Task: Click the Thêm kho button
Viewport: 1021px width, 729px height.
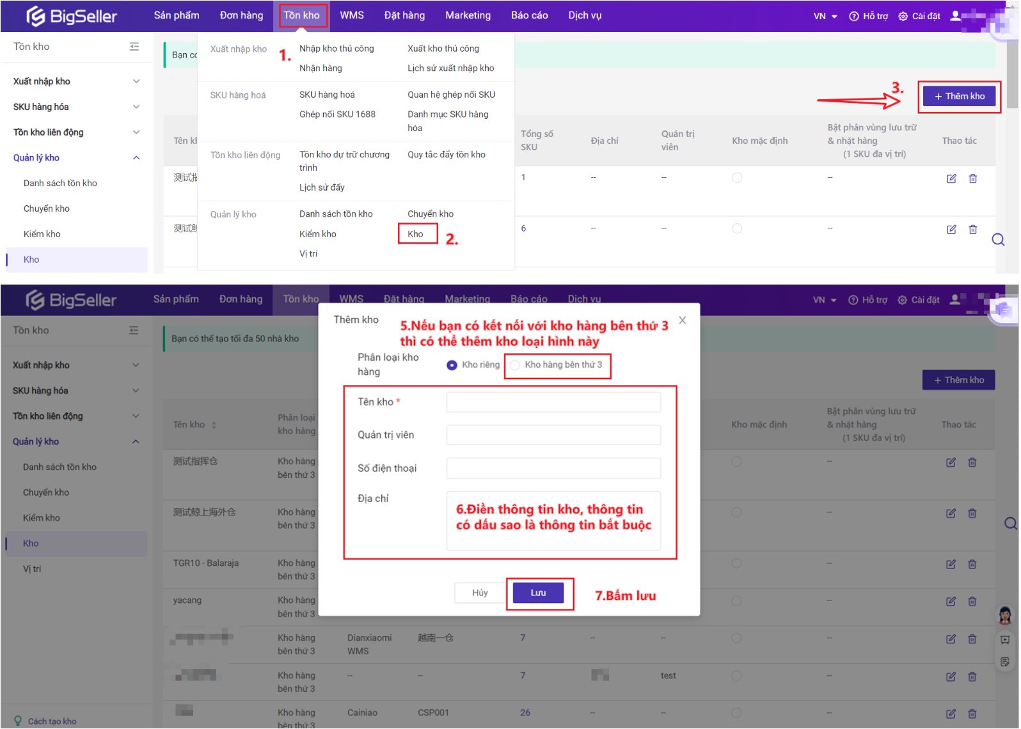Action: click(958, 97)
